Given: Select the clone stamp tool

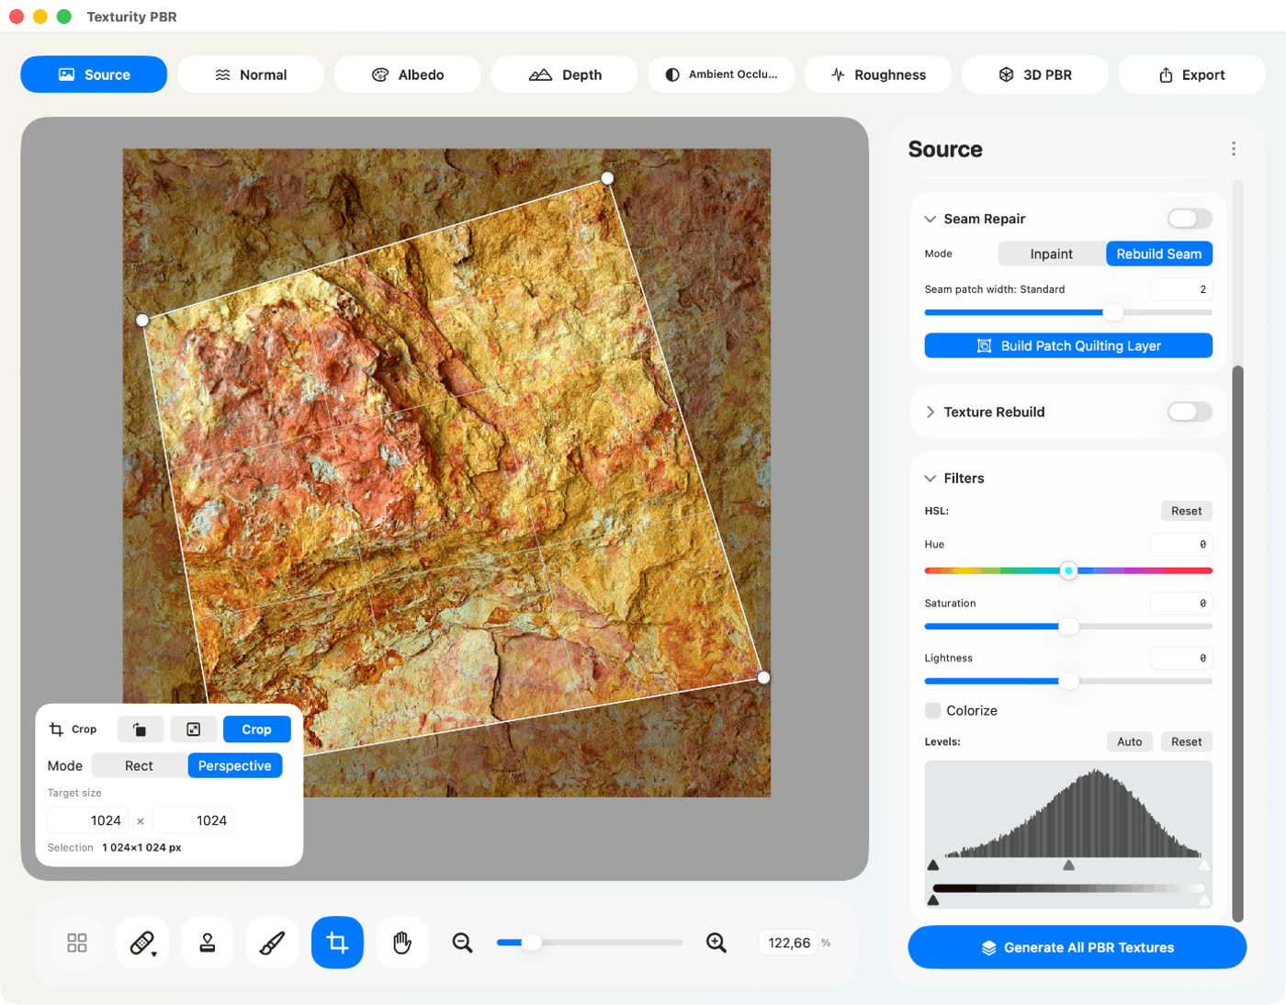Looking at the screenshot, I should click(208, 943).
